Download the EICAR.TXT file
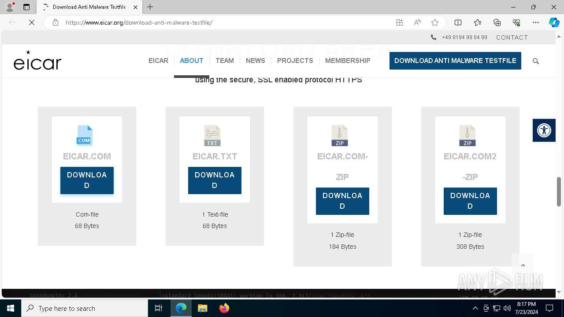This screenshot has height=317, width=564. pos(215,181)
